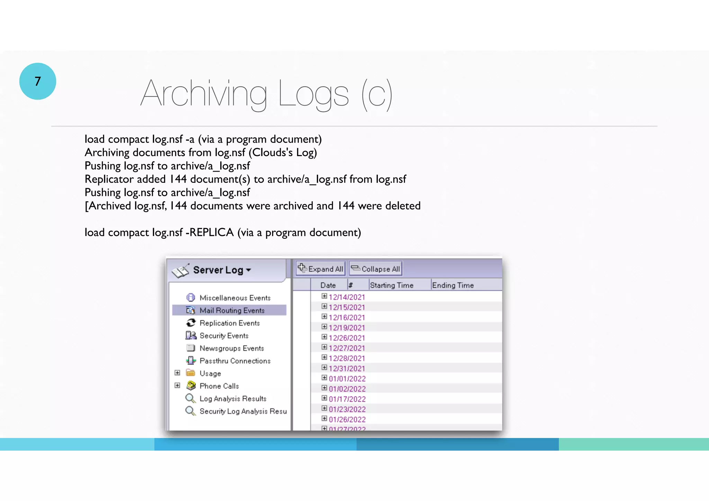Expand the 12/28/2021 date row
Screen dimensions: 709x501
pos(324,357)
